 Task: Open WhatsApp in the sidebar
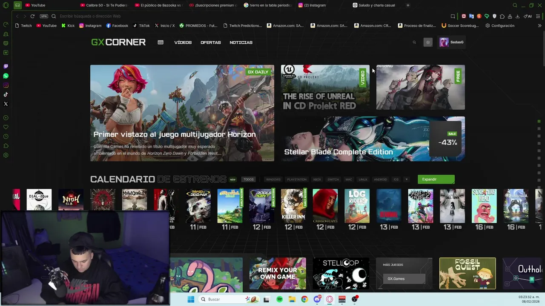pyautogui.click(x=6, y=76)
